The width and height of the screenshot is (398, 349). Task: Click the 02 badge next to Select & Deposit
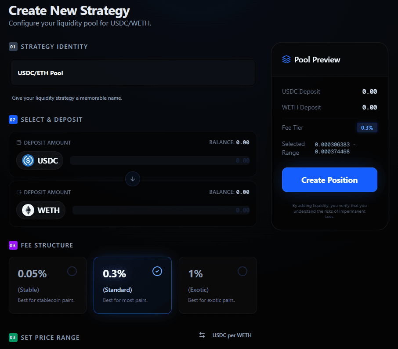(13, 119)
